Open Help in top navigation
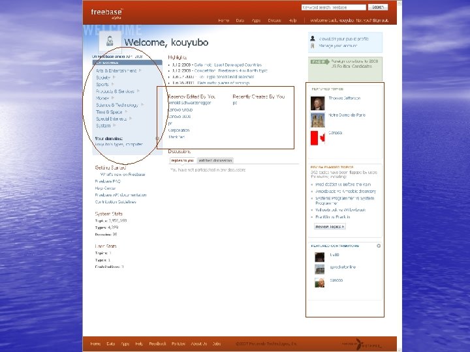The width and height of the screenshot is (470, 352). pyautogui.click(x=292, y=20)
